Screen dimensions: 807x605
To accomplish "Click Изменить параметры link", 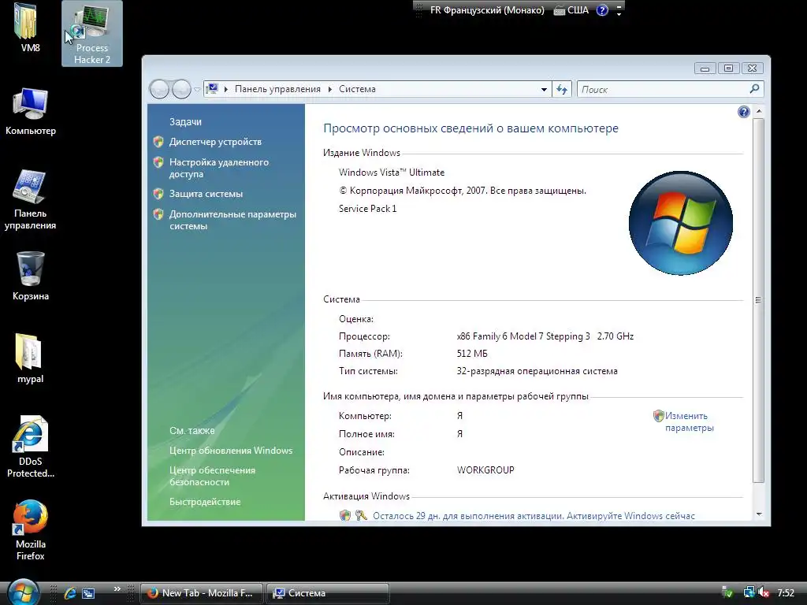I will tap(689, 422).
